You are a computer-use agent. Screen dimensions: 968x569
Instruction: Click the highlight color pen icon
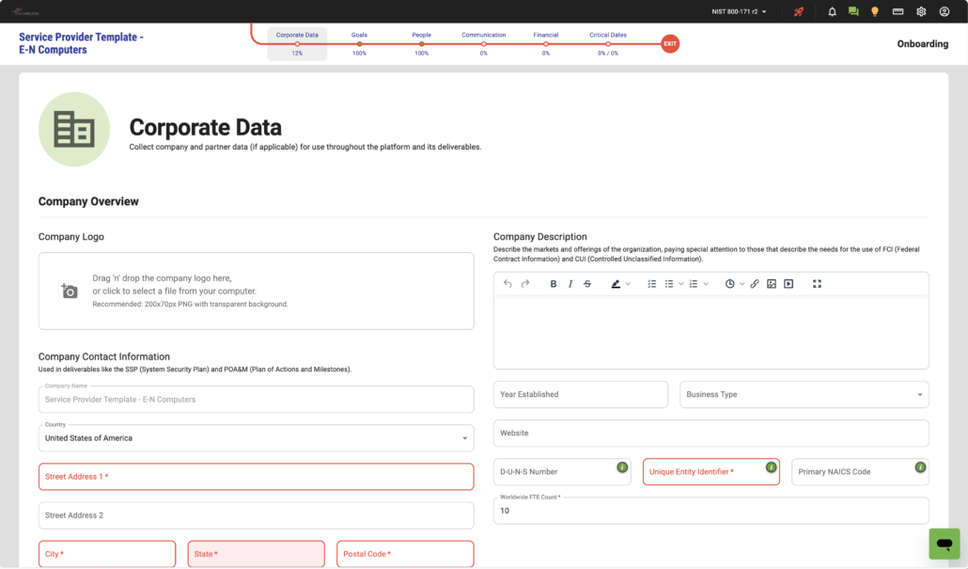click(x=616, y=284)
